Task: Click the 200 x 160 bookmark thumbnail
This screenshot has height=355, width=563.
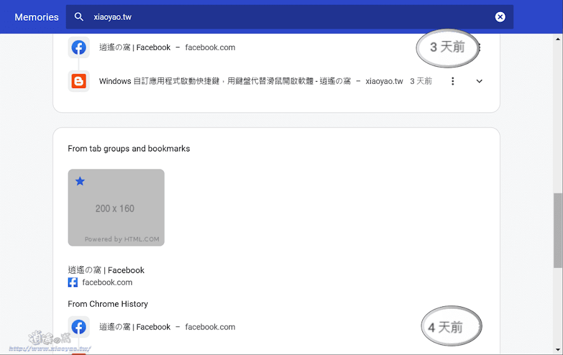Action: pyautogui.click(x=116, y=207)
